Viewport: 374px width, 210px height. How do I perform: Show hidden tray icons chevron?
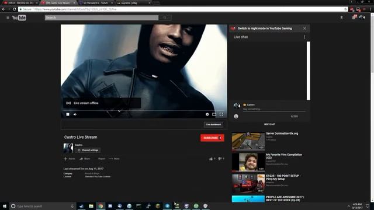click(x=349, y=206)
